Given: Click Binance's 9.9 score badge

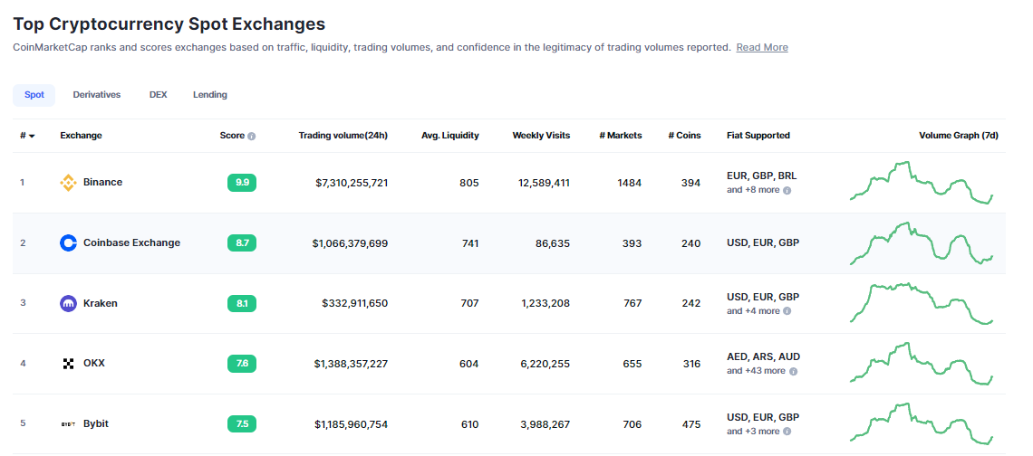Looking at the screenshot, I should 242,183.
